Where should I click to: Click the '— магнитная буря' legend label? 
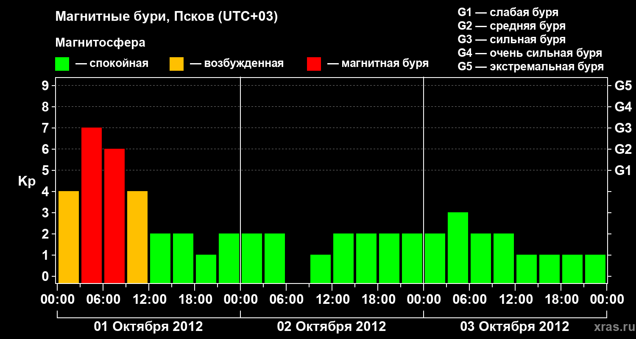[x=378, y=64]
